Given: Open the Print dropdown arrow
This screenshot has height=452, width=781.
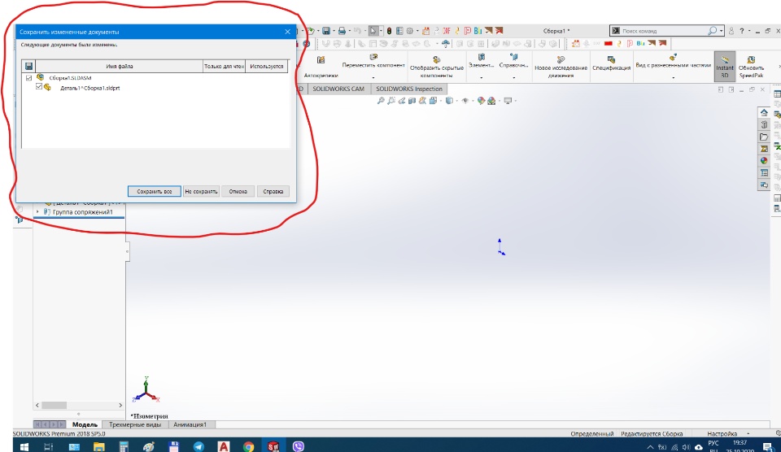Looking at the screenshot, I should click(349, 31).
